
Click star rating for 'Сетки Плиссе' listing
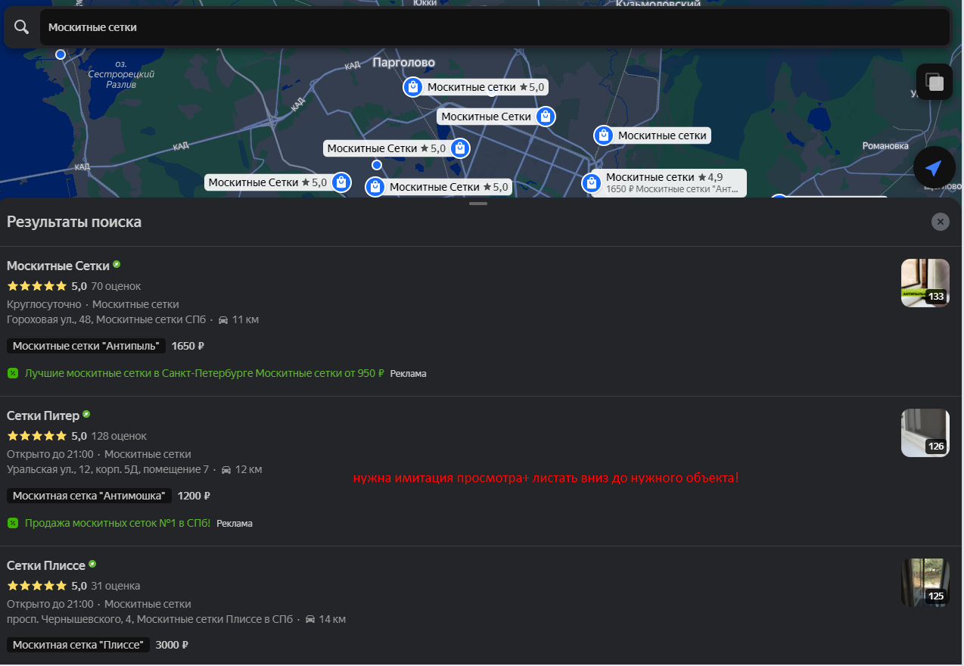tap(37, 586)
